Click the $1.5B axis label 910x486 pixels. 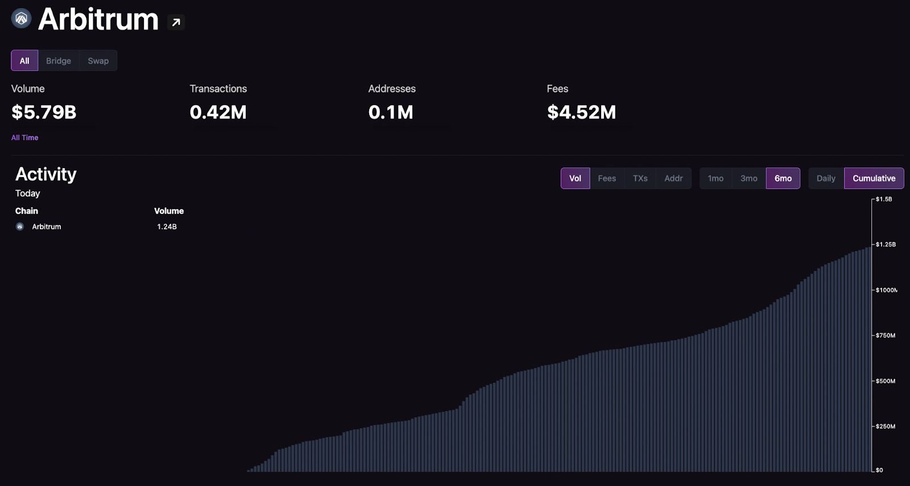point(884,199)
